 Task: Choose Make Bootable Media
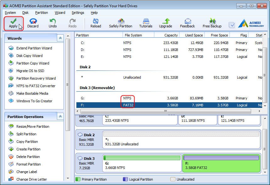(28, 93)
